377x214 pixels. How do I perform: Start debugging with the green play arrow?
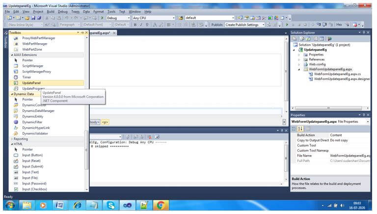click(103, 18)
